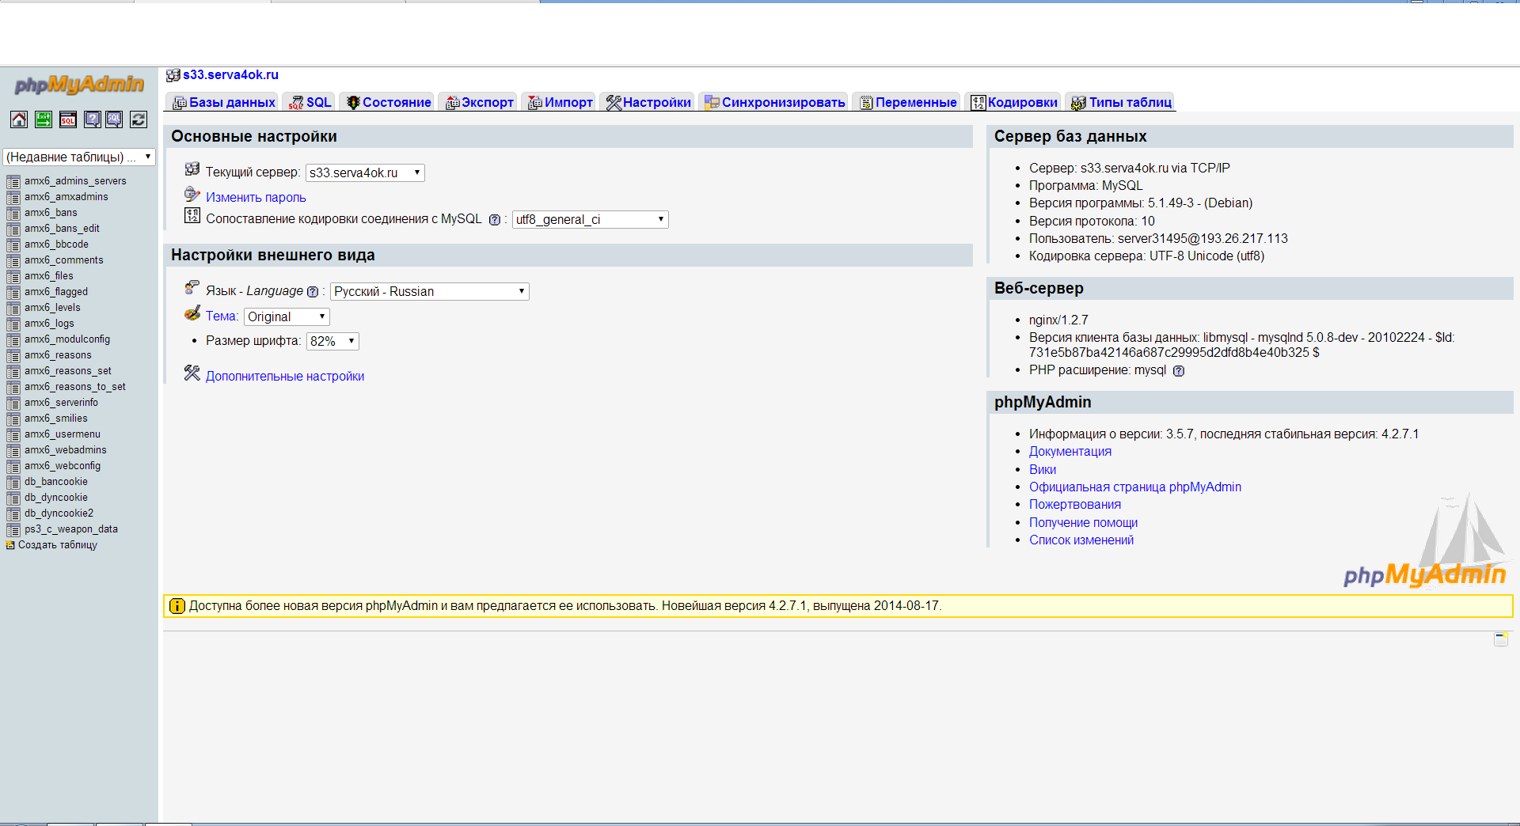Open the Вики link
The image size is (1520, 826).
pos(1043,469)
